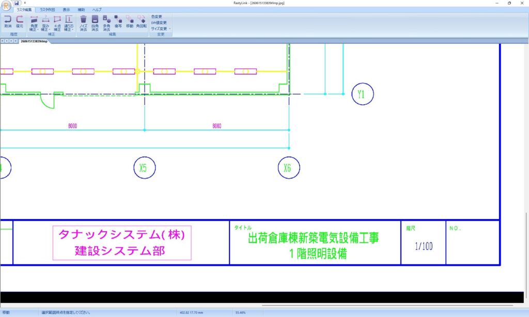Image resolution: width=529 pixels, height=317 pixels.
Task: Open 角度補正 angle correction tool
Action: [x=34, y=23]
